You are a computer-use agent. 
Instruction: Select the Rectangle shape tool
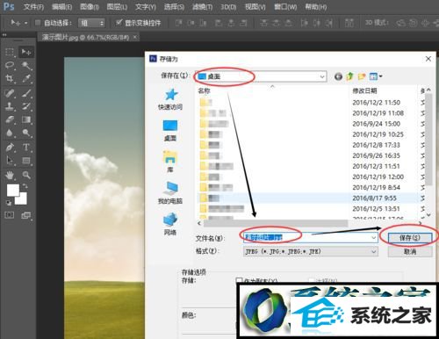(x=26, y=160)
